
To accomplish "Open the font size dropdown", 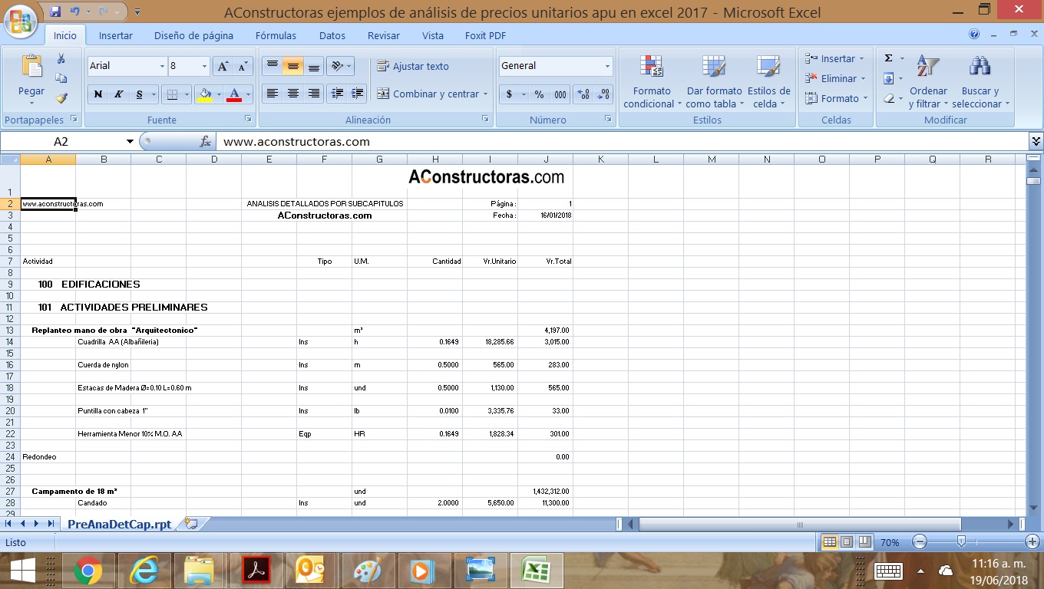I will coord(204,66).
